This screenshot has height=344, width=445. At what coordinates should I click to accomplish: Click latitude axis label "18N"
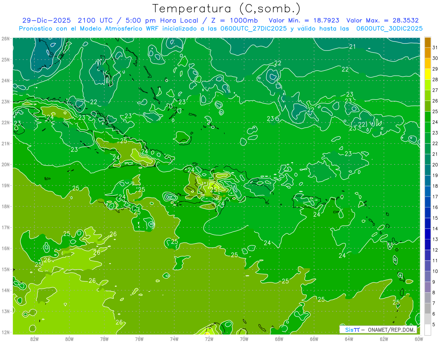tap(6, 206)
